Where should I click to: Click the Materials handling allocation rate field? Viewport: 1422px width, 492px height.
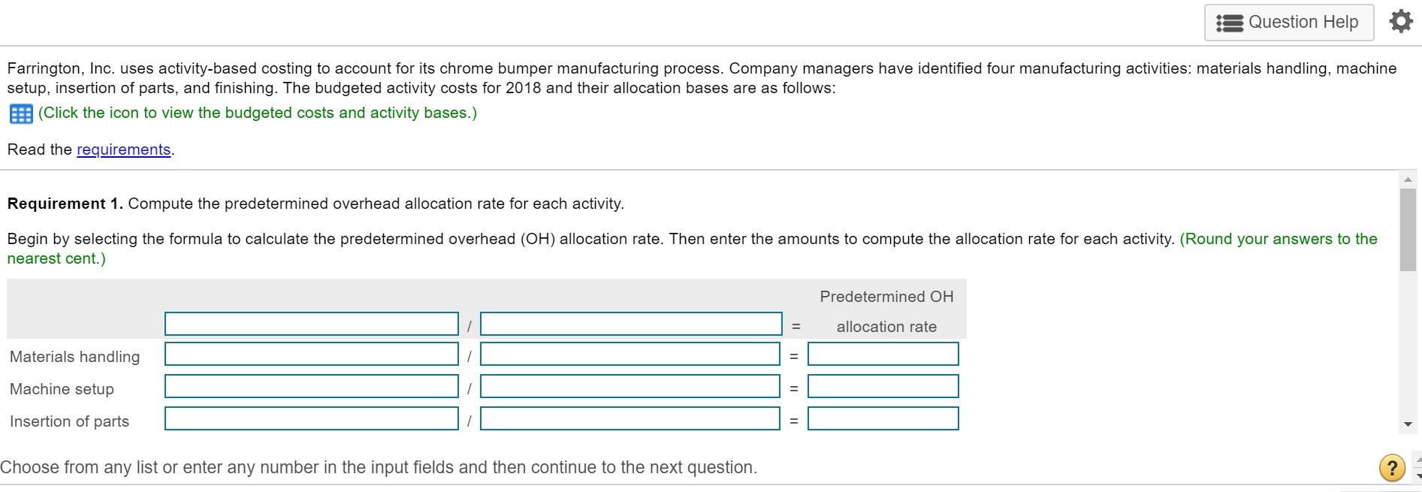(x=883, y=354)
